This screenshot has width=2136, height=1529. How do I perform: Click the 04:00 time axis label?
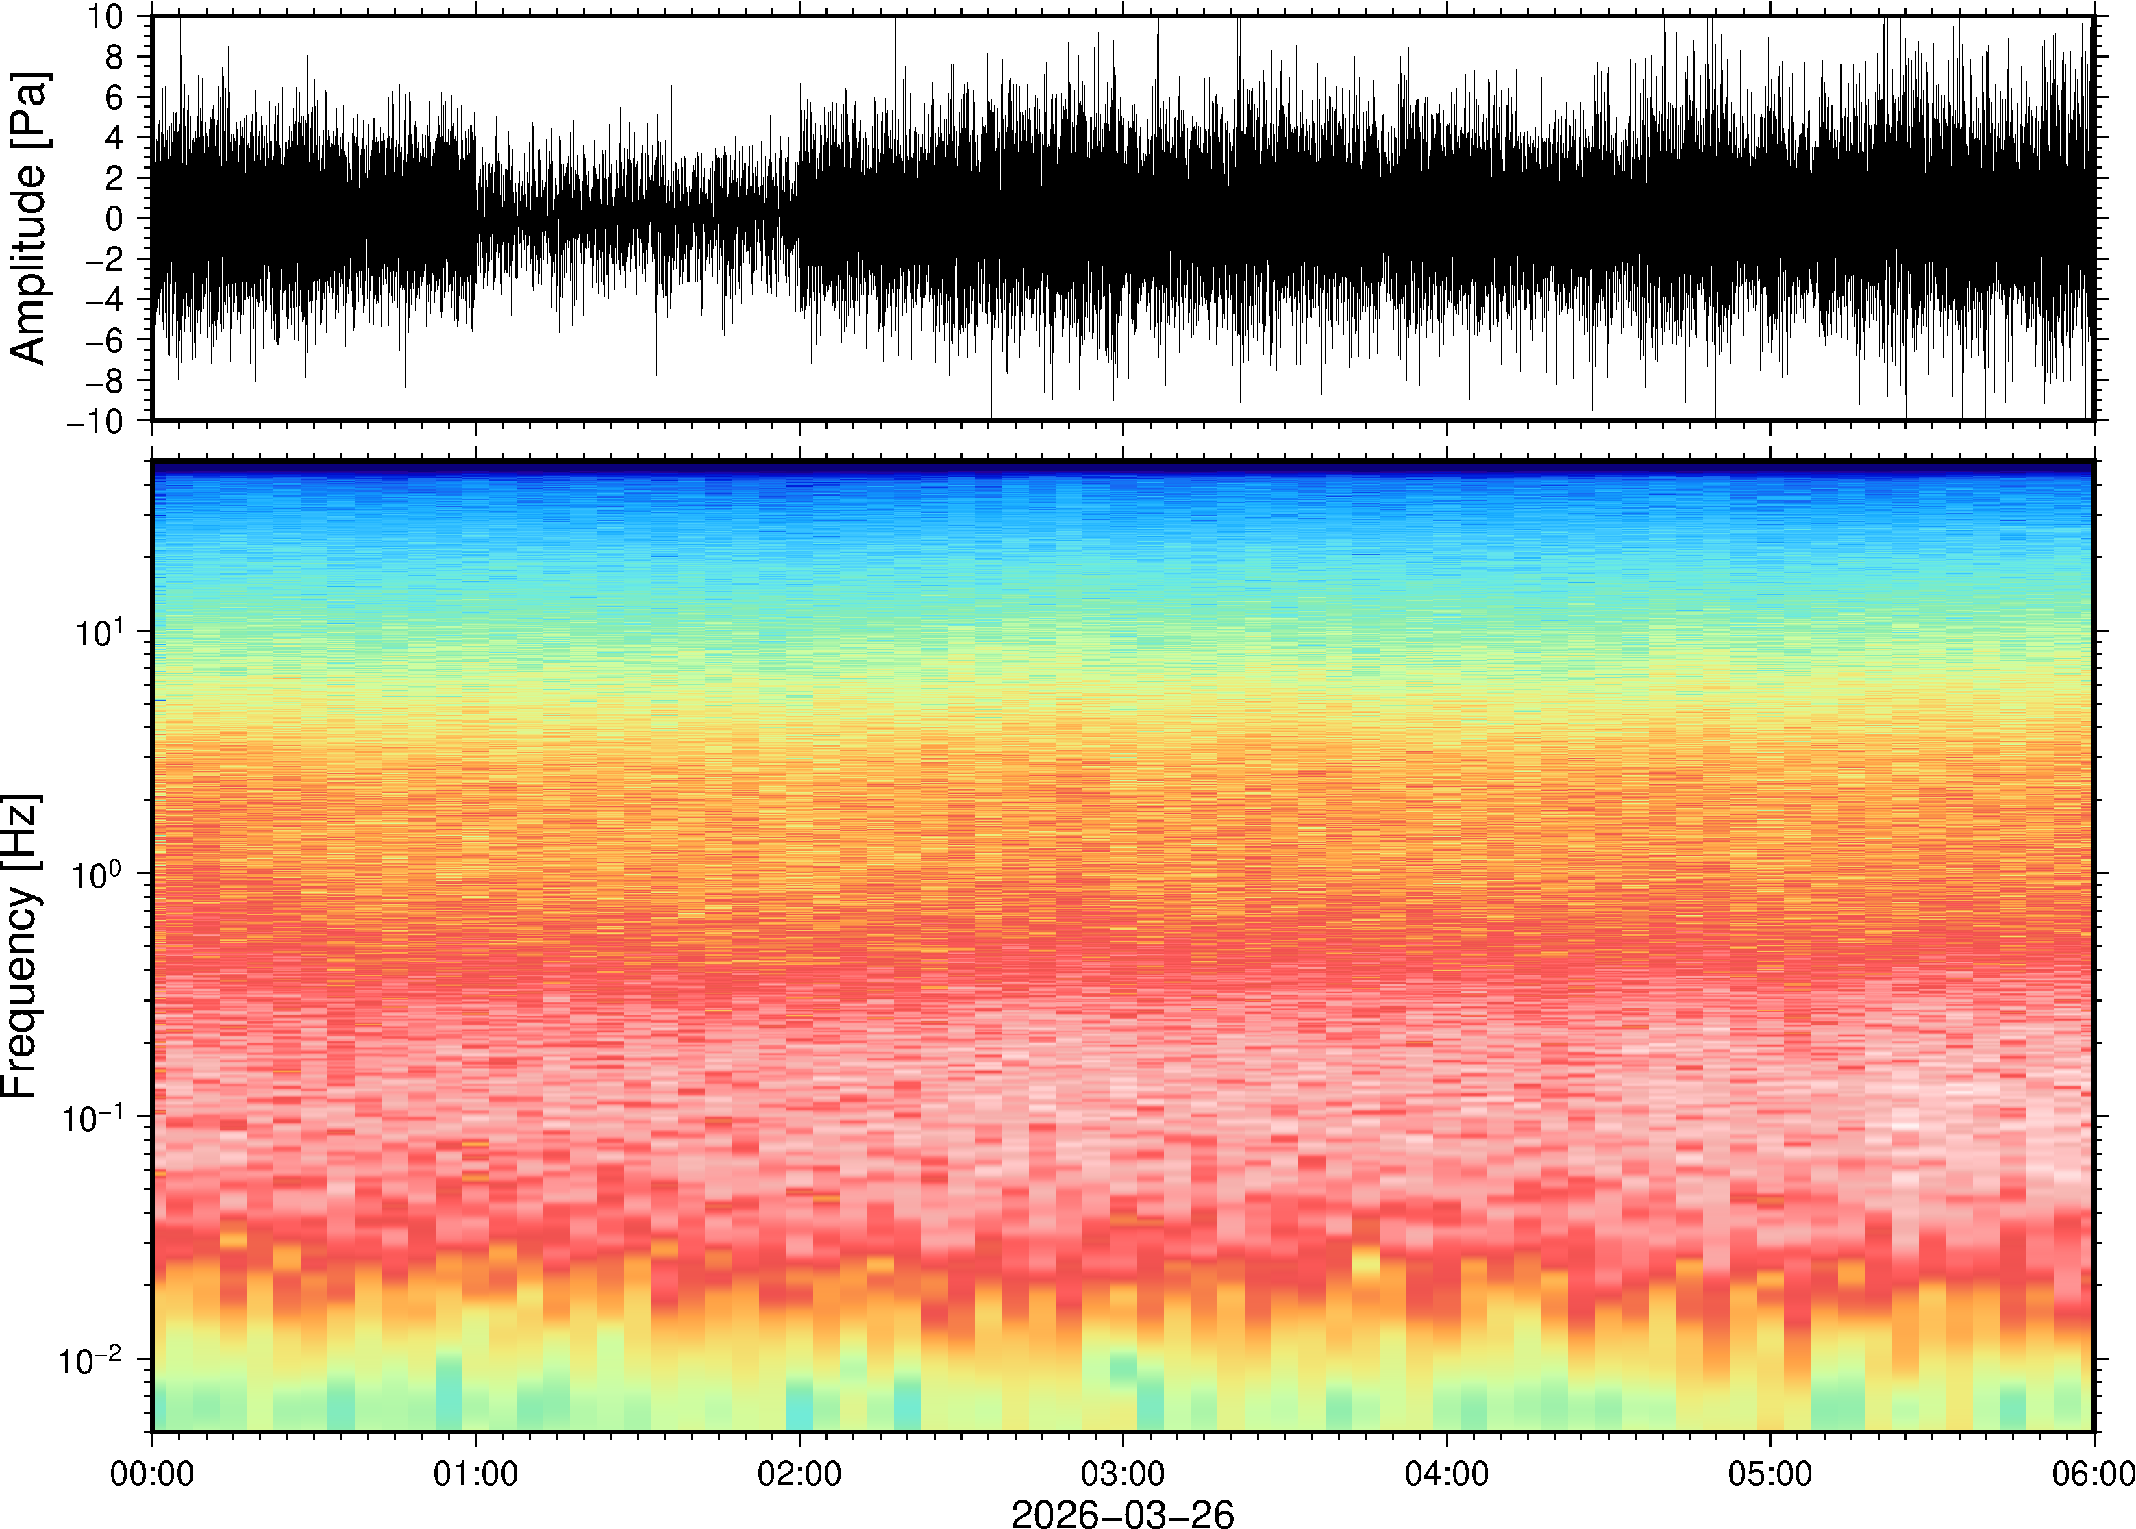tap(1446, 1473)
